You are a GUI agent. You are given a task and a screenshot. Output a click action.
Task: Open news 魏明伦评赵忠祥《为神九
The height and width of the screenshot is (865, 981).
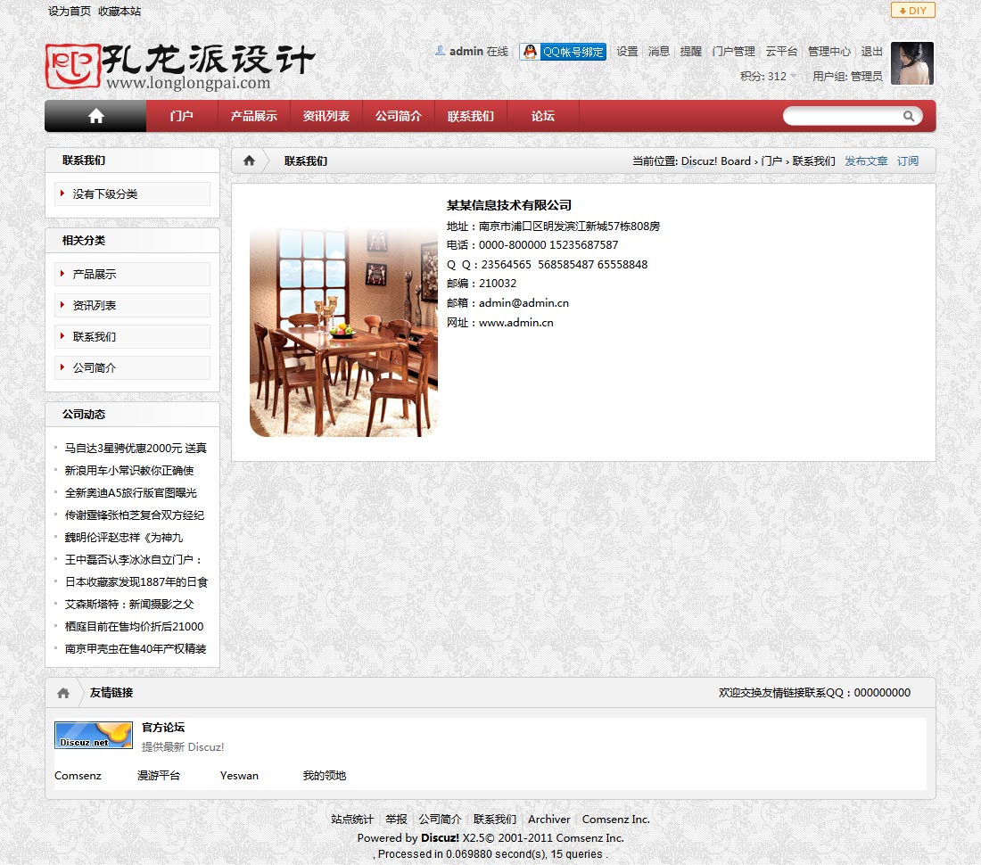124,537
